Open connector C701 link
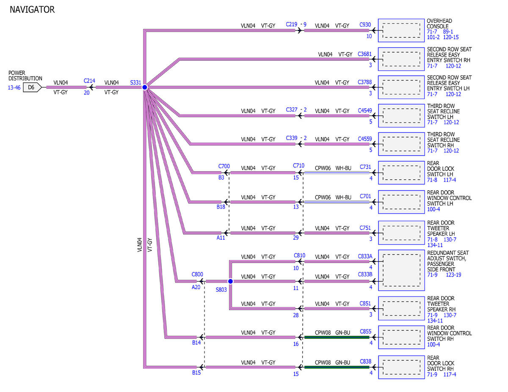508x392 pixels. pyautogui.click(x=365, y=196)
